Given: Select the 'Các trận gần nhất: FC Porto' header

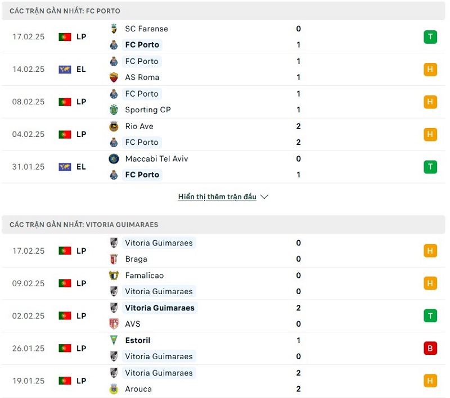Looking at the screenshot, I should [65, 11].
